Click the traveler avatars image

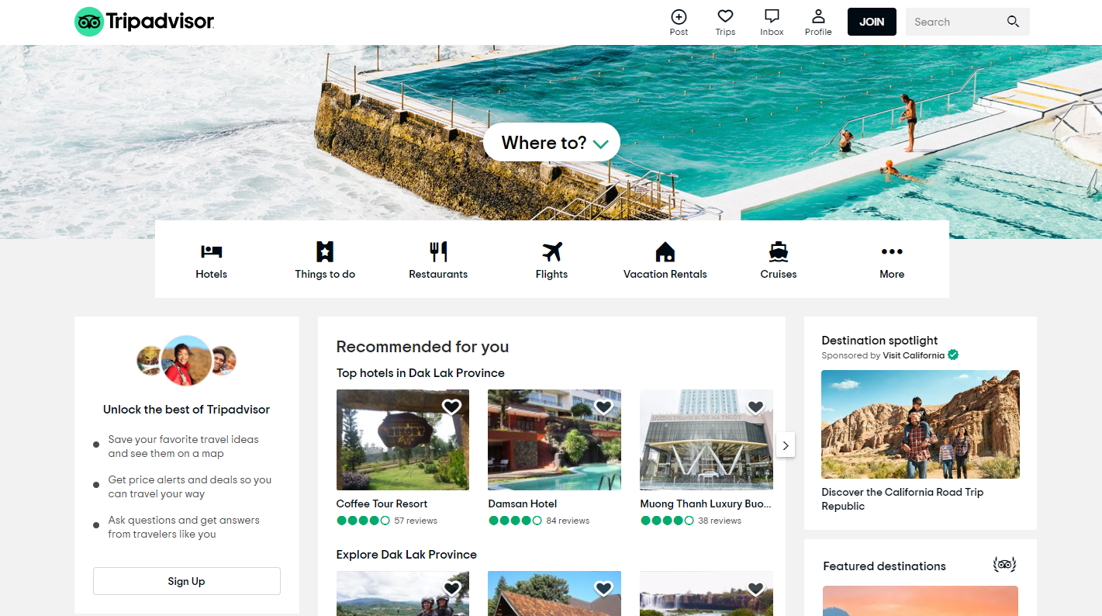[187, 361]
